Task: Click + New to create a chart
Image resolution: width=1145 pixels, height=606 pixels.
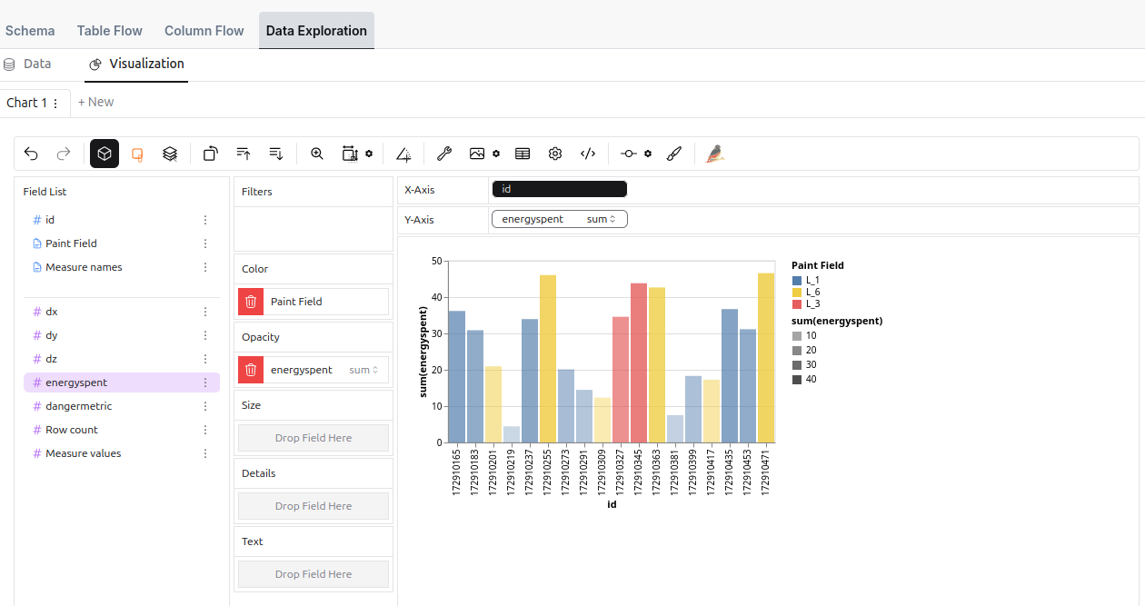Action: pyautogui.click(x=95, y=102)
